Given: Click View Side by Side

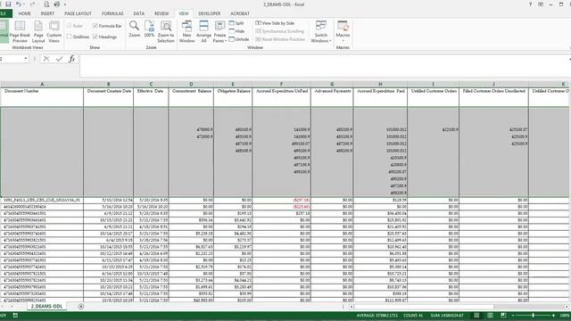Looking at the screenshot, I should tap(275, 23).
